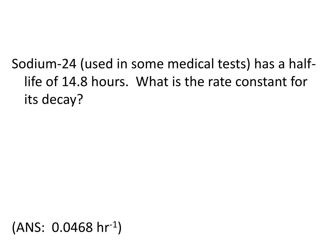Click the word 'Sodium-24' in the question
The height and width of the screenshot is (250, 333).
coord(44,63)
